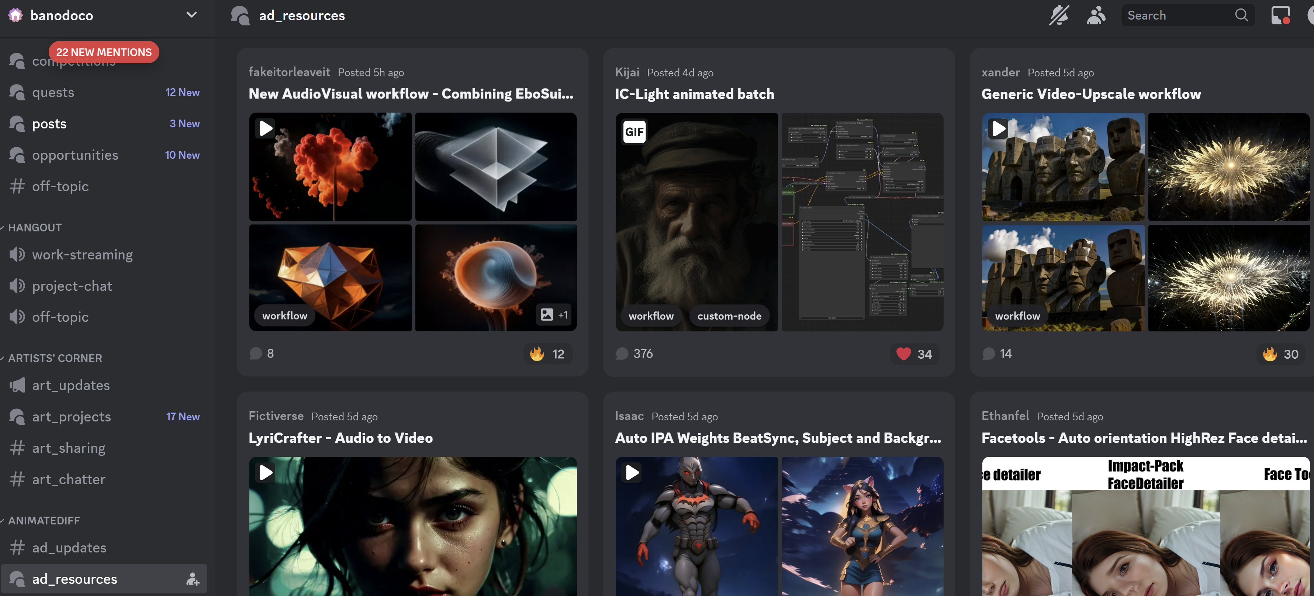Play video in Generic Video-Upscale workflow post
Screen dimensions: 1314x596
[998, 128]
